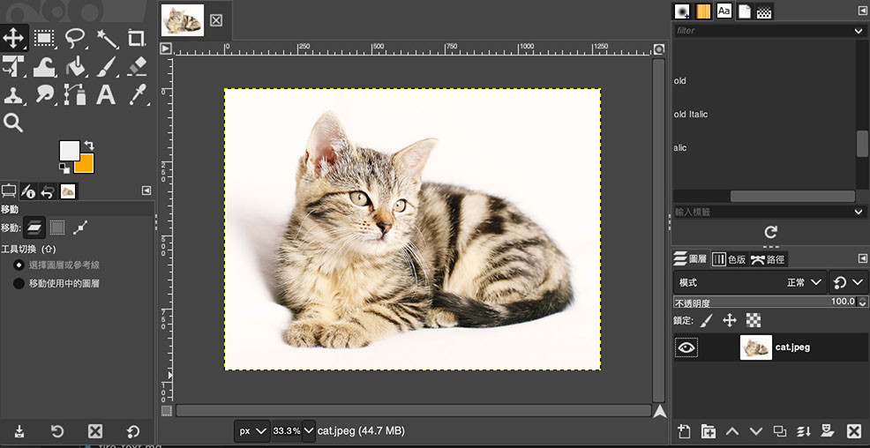
Task: Open the Document History tab
Action: click(744, 11)
